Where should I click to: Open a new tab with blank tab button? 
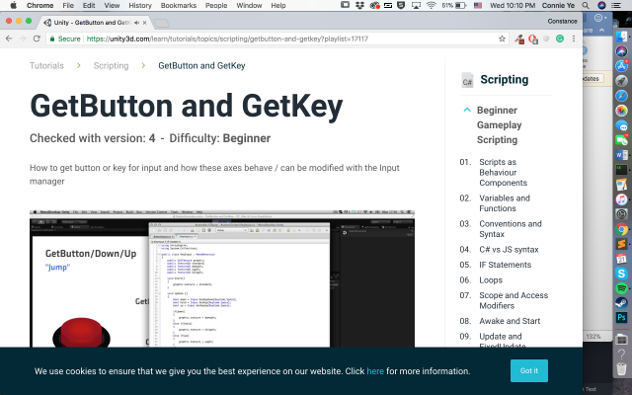pyautogui.click(x=161, y=23)
